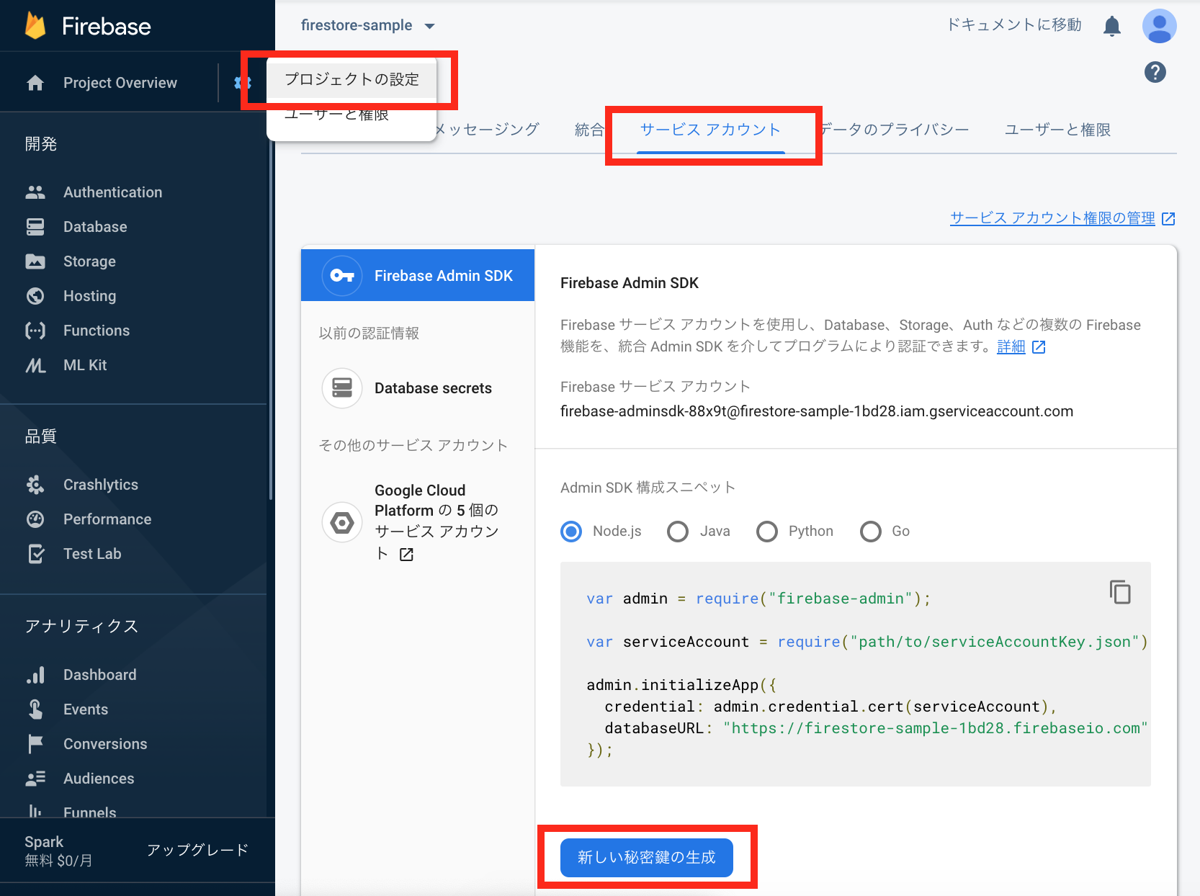Open Database secrets entry
The width and height of the screenshot is (1200, 896).
418,388
